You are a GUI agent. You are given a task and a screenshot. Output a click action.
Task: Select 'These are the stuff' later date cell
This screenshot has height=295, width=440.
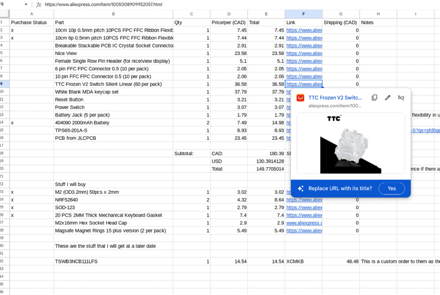pos(114,246)
